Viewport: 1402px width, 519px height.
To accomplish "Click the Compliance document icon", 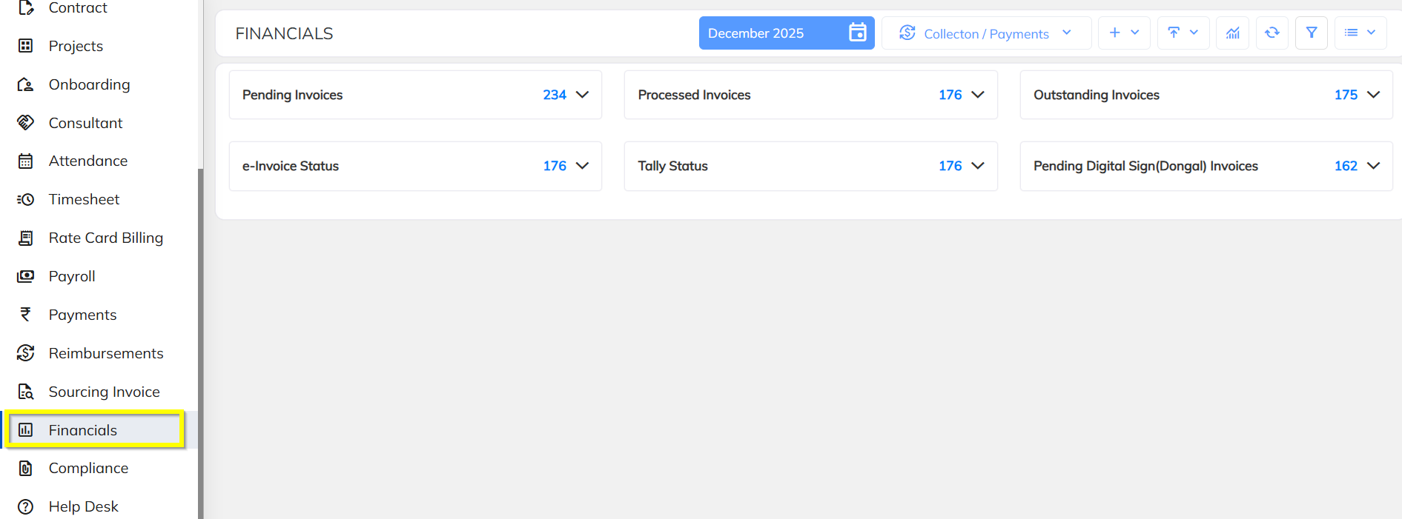I will click(x=25, y=468).
